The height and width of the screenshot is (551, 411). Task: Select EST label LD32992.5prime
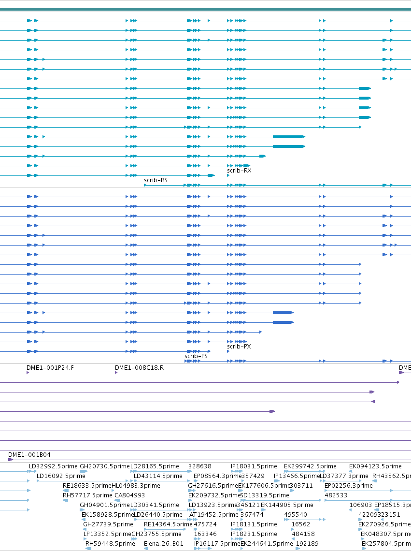point(53,466)
